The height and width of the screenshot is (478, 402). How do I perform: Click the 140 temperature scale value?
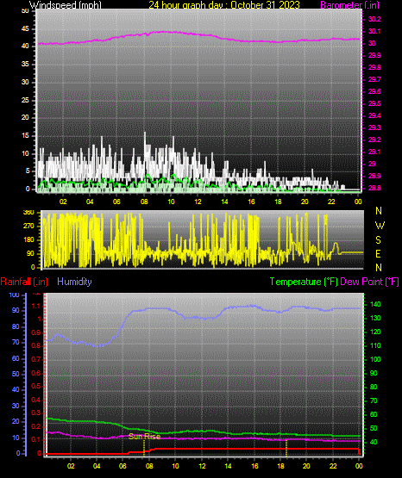point(375,304)
